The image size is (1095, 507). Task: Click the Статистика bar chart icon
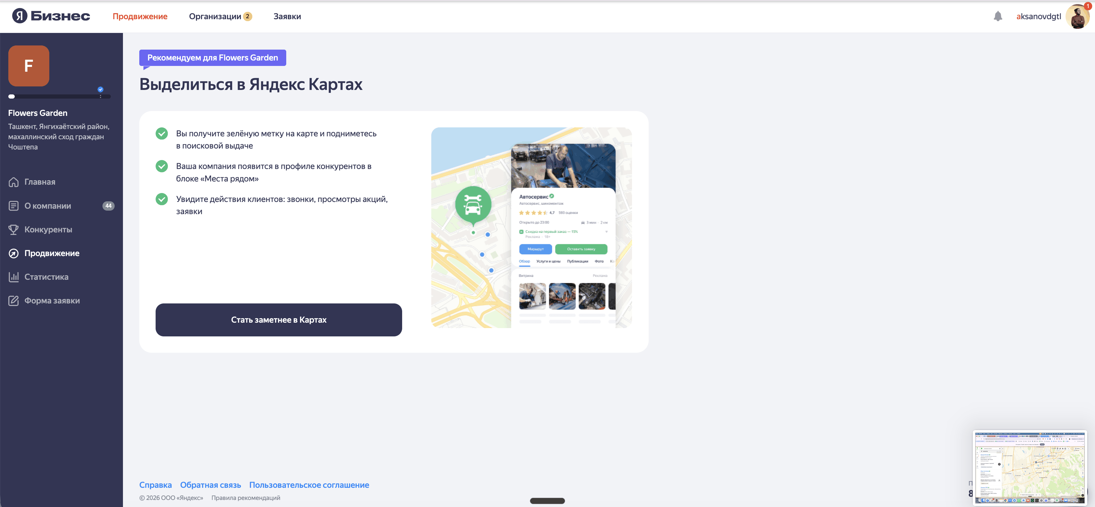[x=13, y=277]
